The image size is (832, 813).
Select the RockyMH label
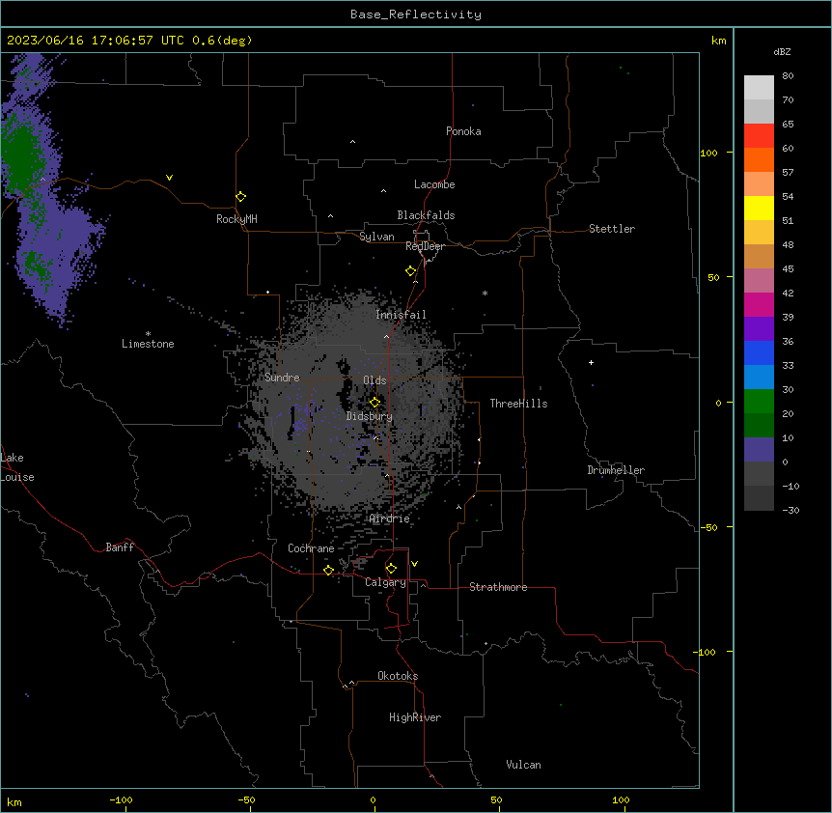[236, 219]
